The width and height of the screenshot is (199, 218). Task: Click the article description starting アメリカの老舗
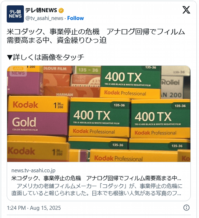click(x=96, y=190)
